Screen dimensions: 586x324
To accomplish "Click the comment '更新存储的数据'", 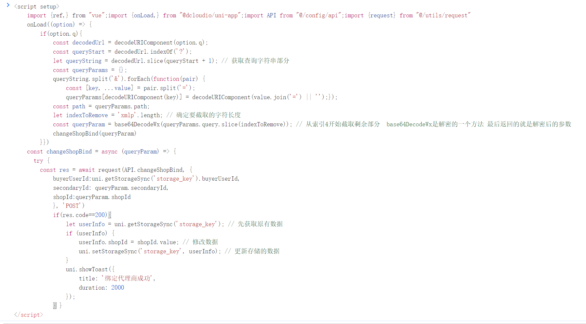I will click(x=257, y=251).
